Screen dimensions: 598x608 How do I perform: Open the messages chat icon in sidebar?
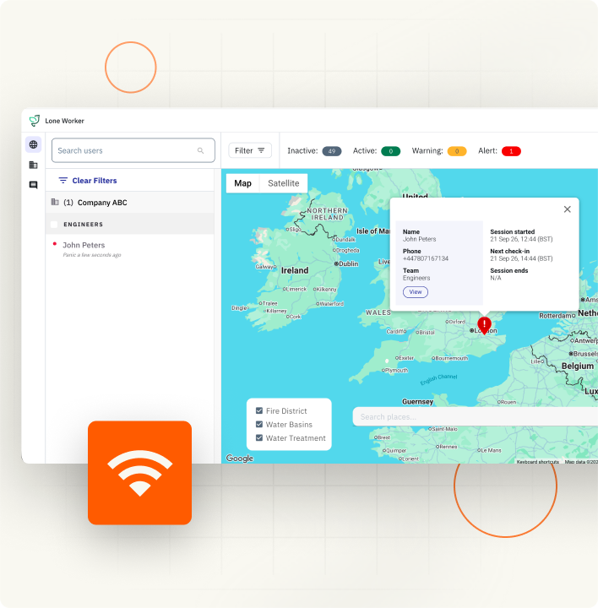pyautogui.click(x=33, y=185)
